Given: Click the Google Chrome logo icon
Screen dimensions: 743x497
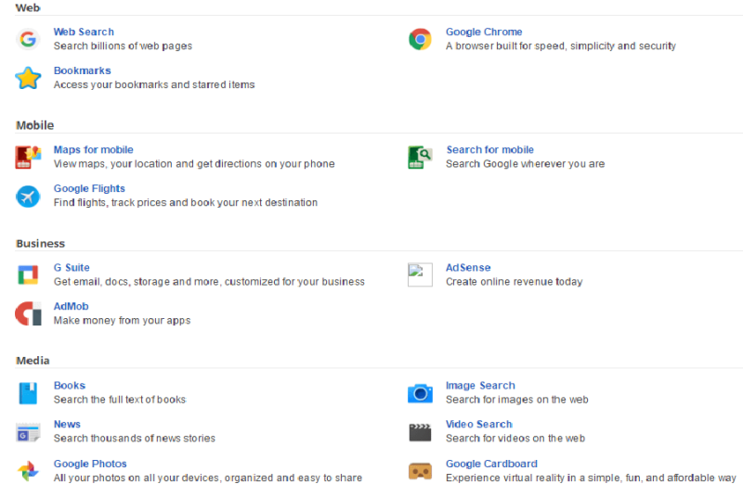Looking at the screenshot, I should click(x=420, y=39).
